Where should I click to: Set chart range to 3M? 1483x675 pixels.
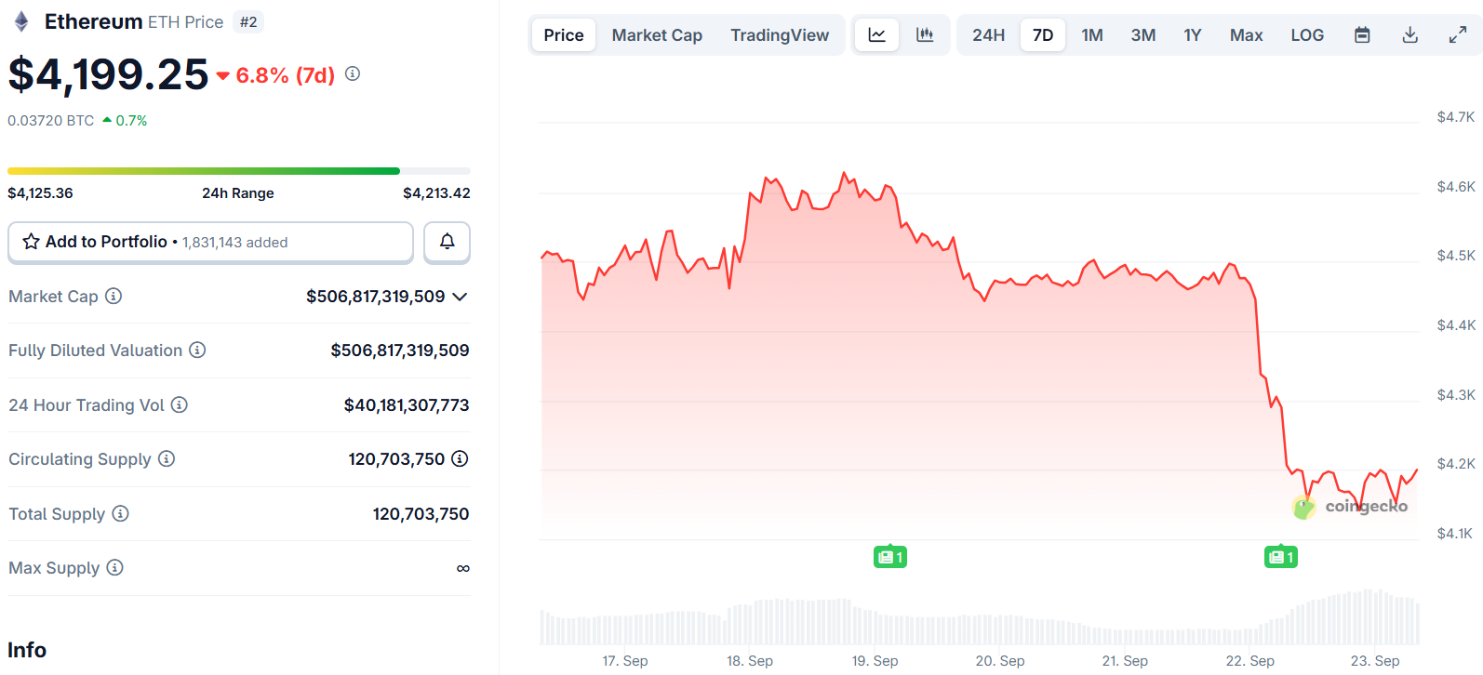[x=1143, y=35]
